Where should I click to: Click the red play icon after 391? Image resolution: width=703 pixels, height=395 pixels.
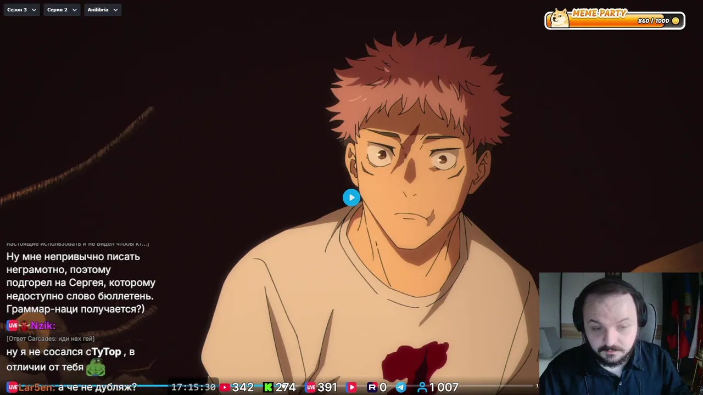point(352,387)
